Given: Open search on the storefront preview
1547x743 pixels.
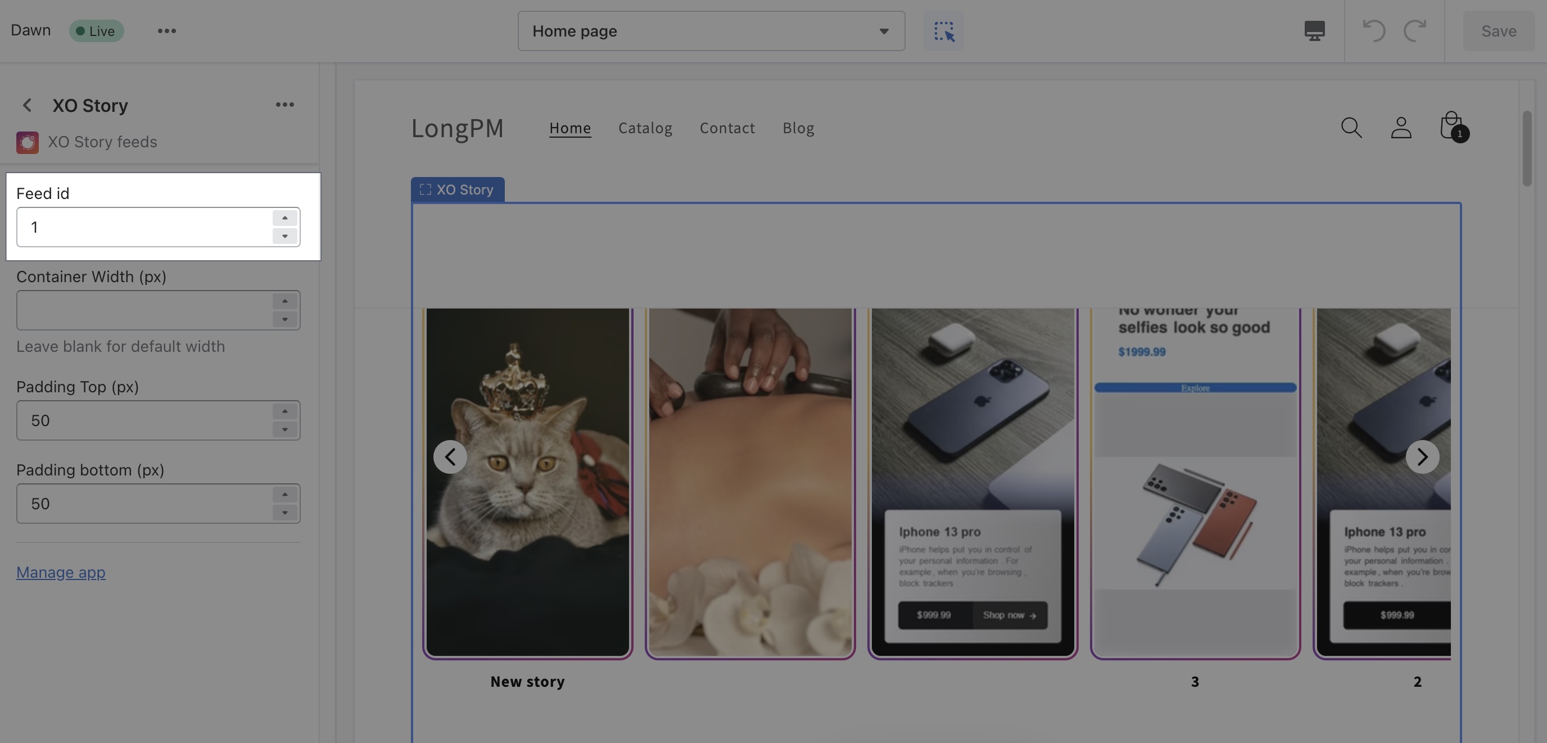Looking at the screenshot, I should point(1351,128).
